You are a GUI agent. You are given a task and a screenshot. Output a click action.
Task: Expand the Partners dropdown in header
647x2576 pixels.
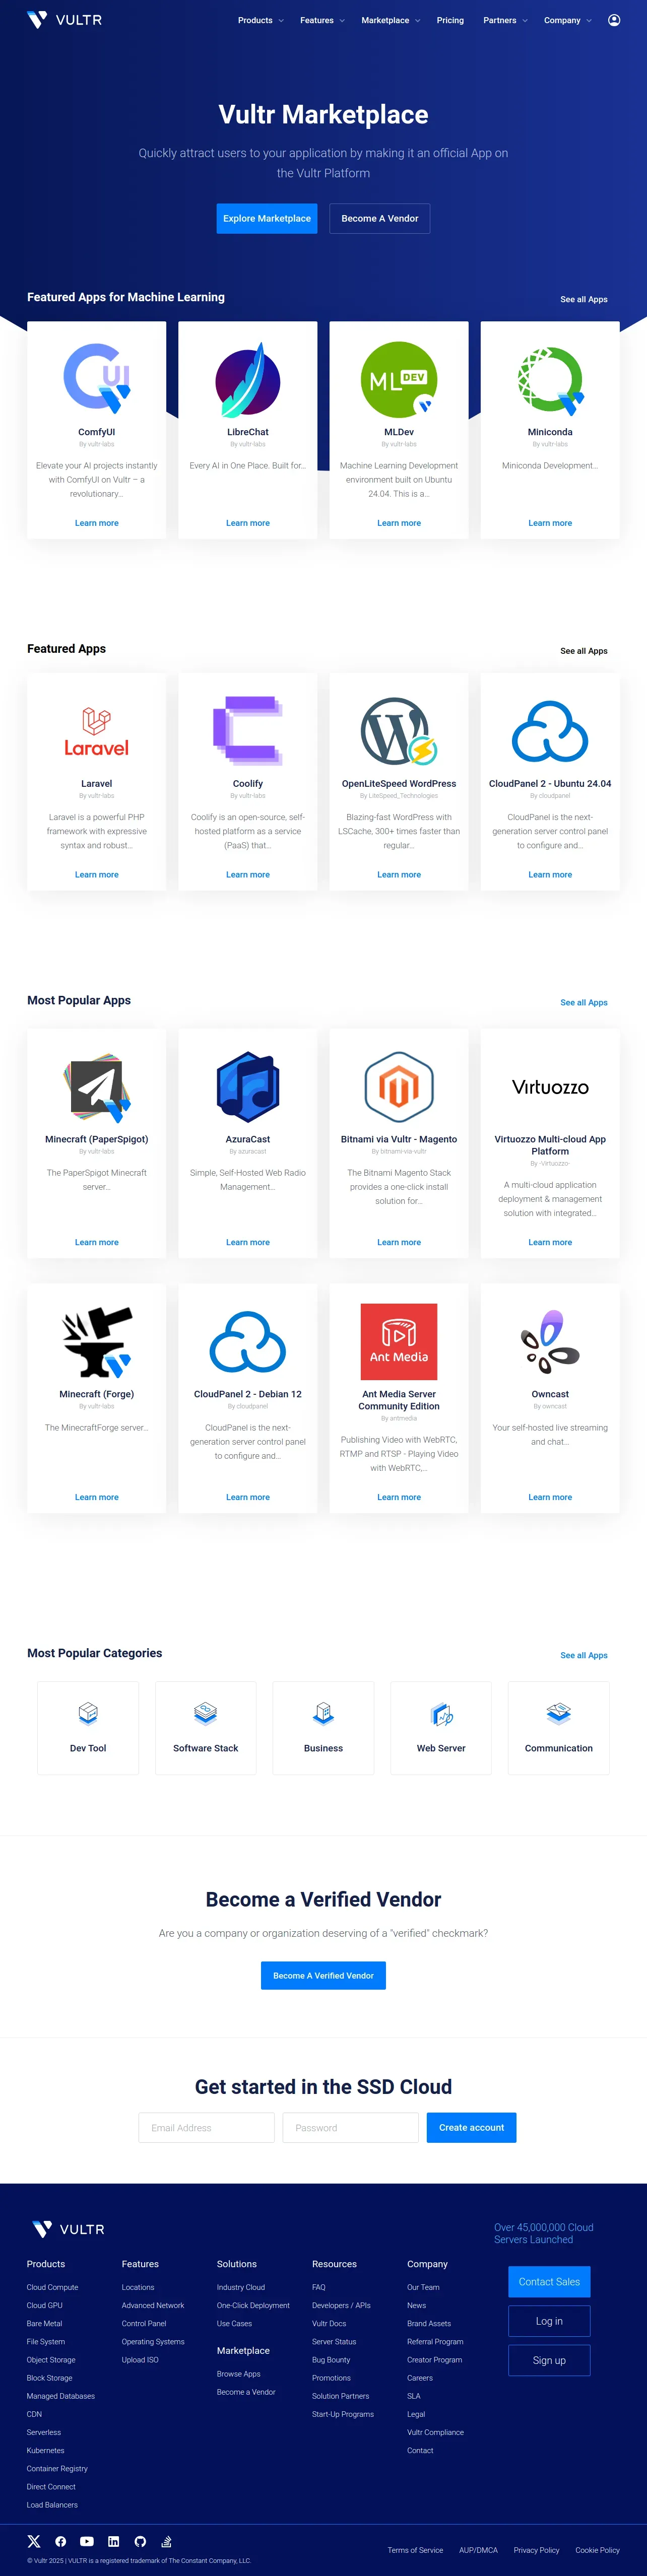click(505, 20)
